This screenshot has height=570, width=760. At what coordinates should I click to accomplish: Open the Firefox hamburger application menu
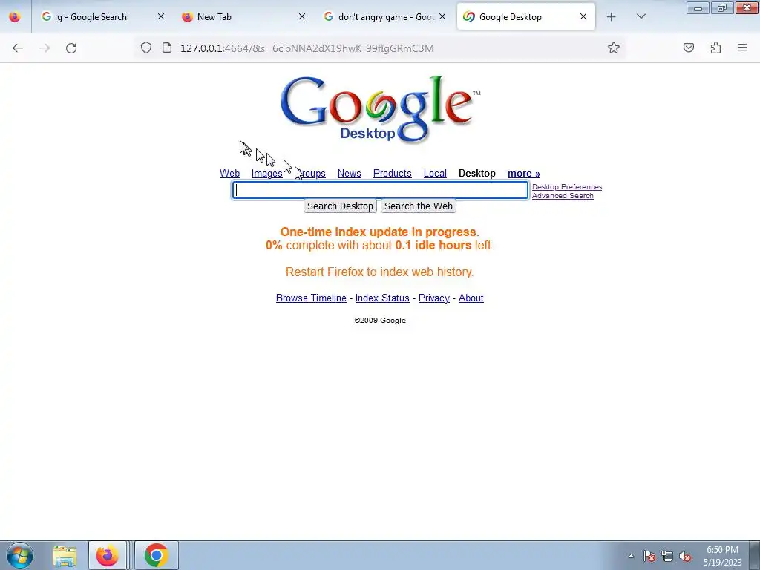(x=742, y=47)
